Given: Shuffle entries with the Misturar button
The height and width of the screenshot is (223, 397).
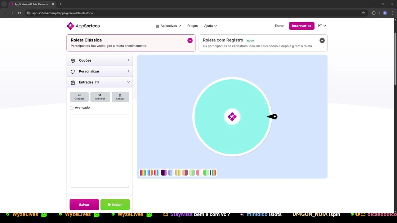Looking at the screenshot, I should (x=100, y=97).
